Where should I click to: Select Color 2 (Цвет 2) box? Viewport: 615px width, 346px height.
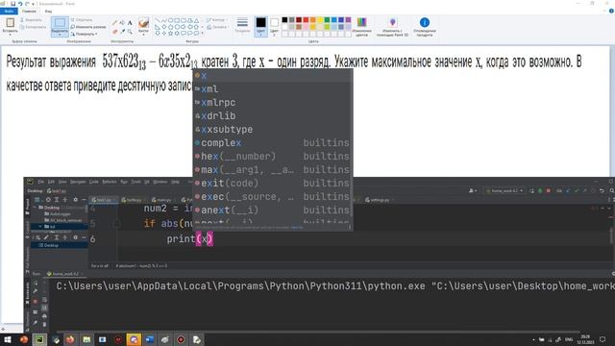[x=274, y=26]
